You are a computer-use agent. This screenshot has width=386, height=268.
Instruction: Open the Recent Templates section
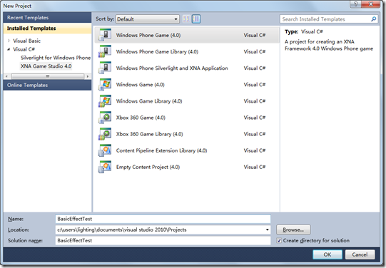click(x=47, y=17)
